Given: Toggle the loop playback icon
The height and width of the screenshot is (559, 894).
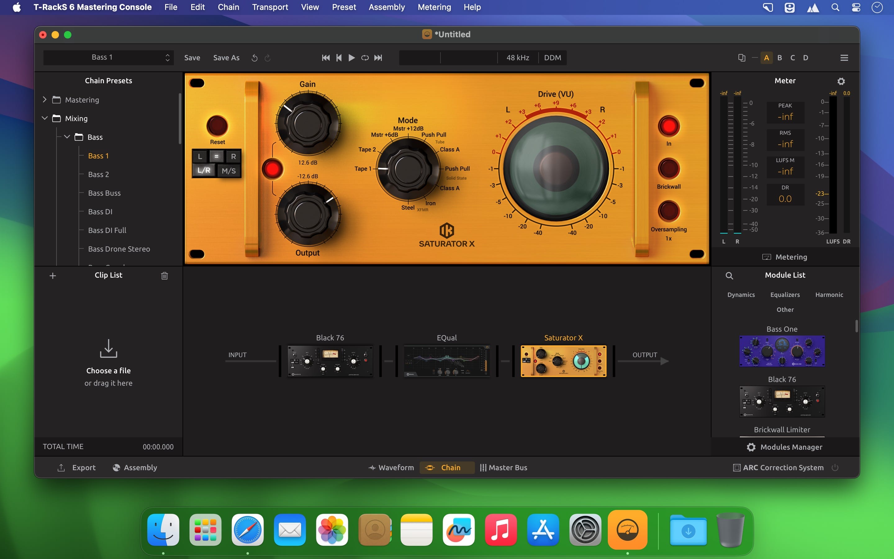Looking at the screenshot, I should click(x=365, y=58).
